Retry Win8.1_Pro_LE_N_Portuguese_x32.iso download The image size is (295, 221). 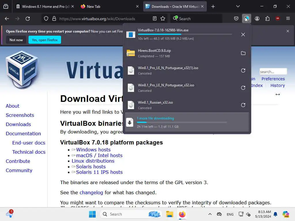[243, 88]
